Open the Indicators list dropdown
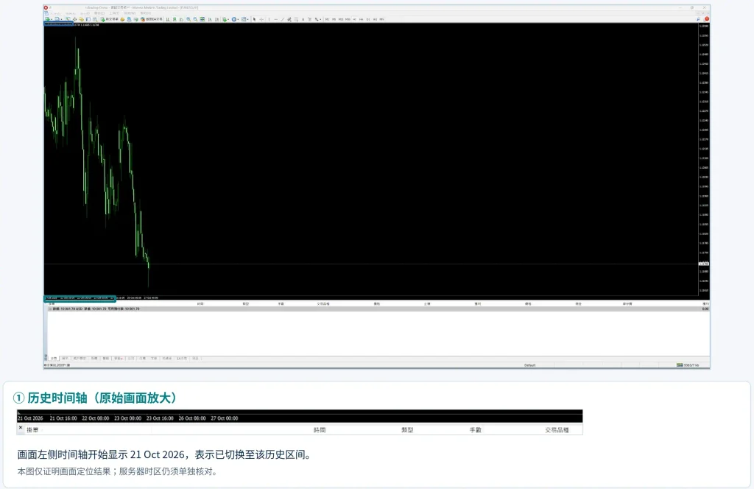The image size is (754, 489). pyautogui.click(x=225, y=19)
